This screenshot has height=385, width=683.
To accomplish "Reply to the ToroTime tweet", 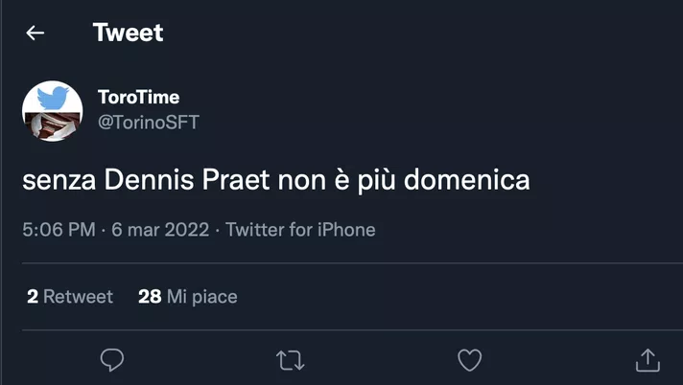I will click(x=112, y=360).
